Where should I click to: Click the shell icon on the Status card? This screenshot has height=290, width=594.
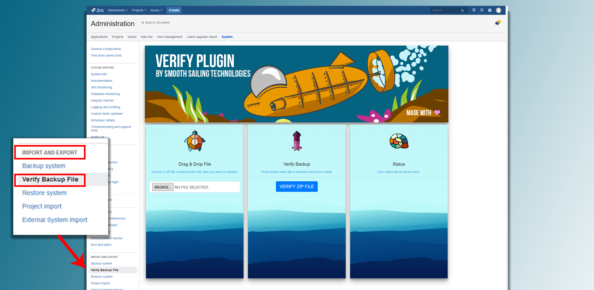coord(399,141)
